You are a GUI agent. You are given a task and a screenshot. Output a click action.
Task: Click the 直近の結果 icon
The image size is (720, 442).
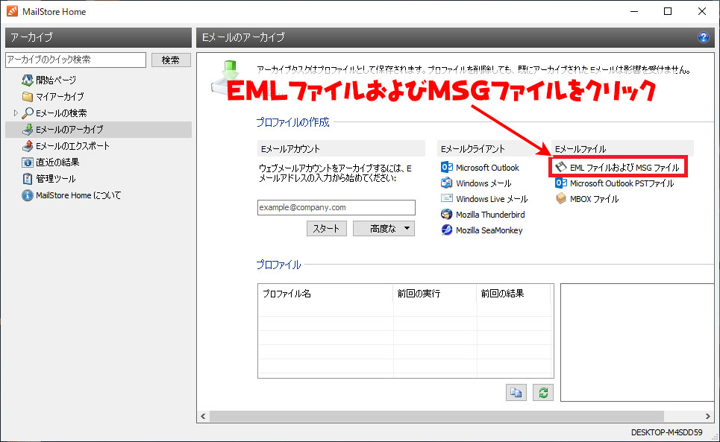tap(28, 162)
